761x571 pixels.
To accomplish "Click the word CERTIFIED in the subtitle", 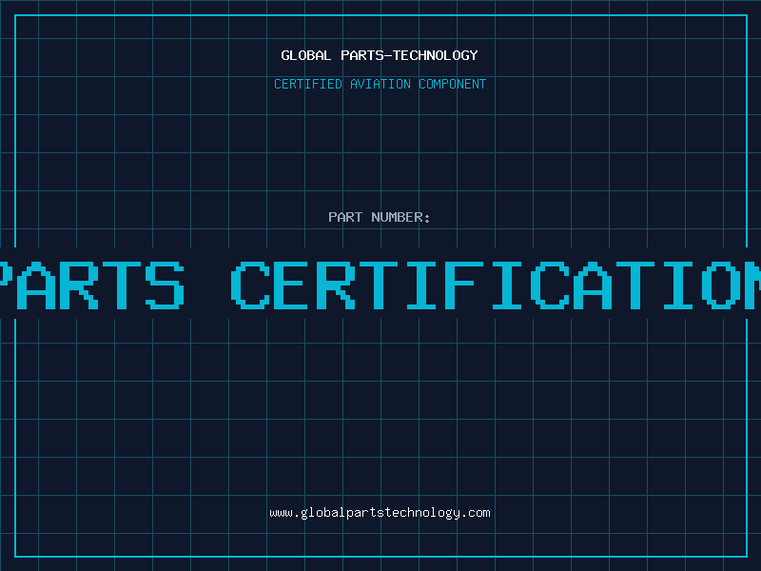I will [x=307, y=84].
